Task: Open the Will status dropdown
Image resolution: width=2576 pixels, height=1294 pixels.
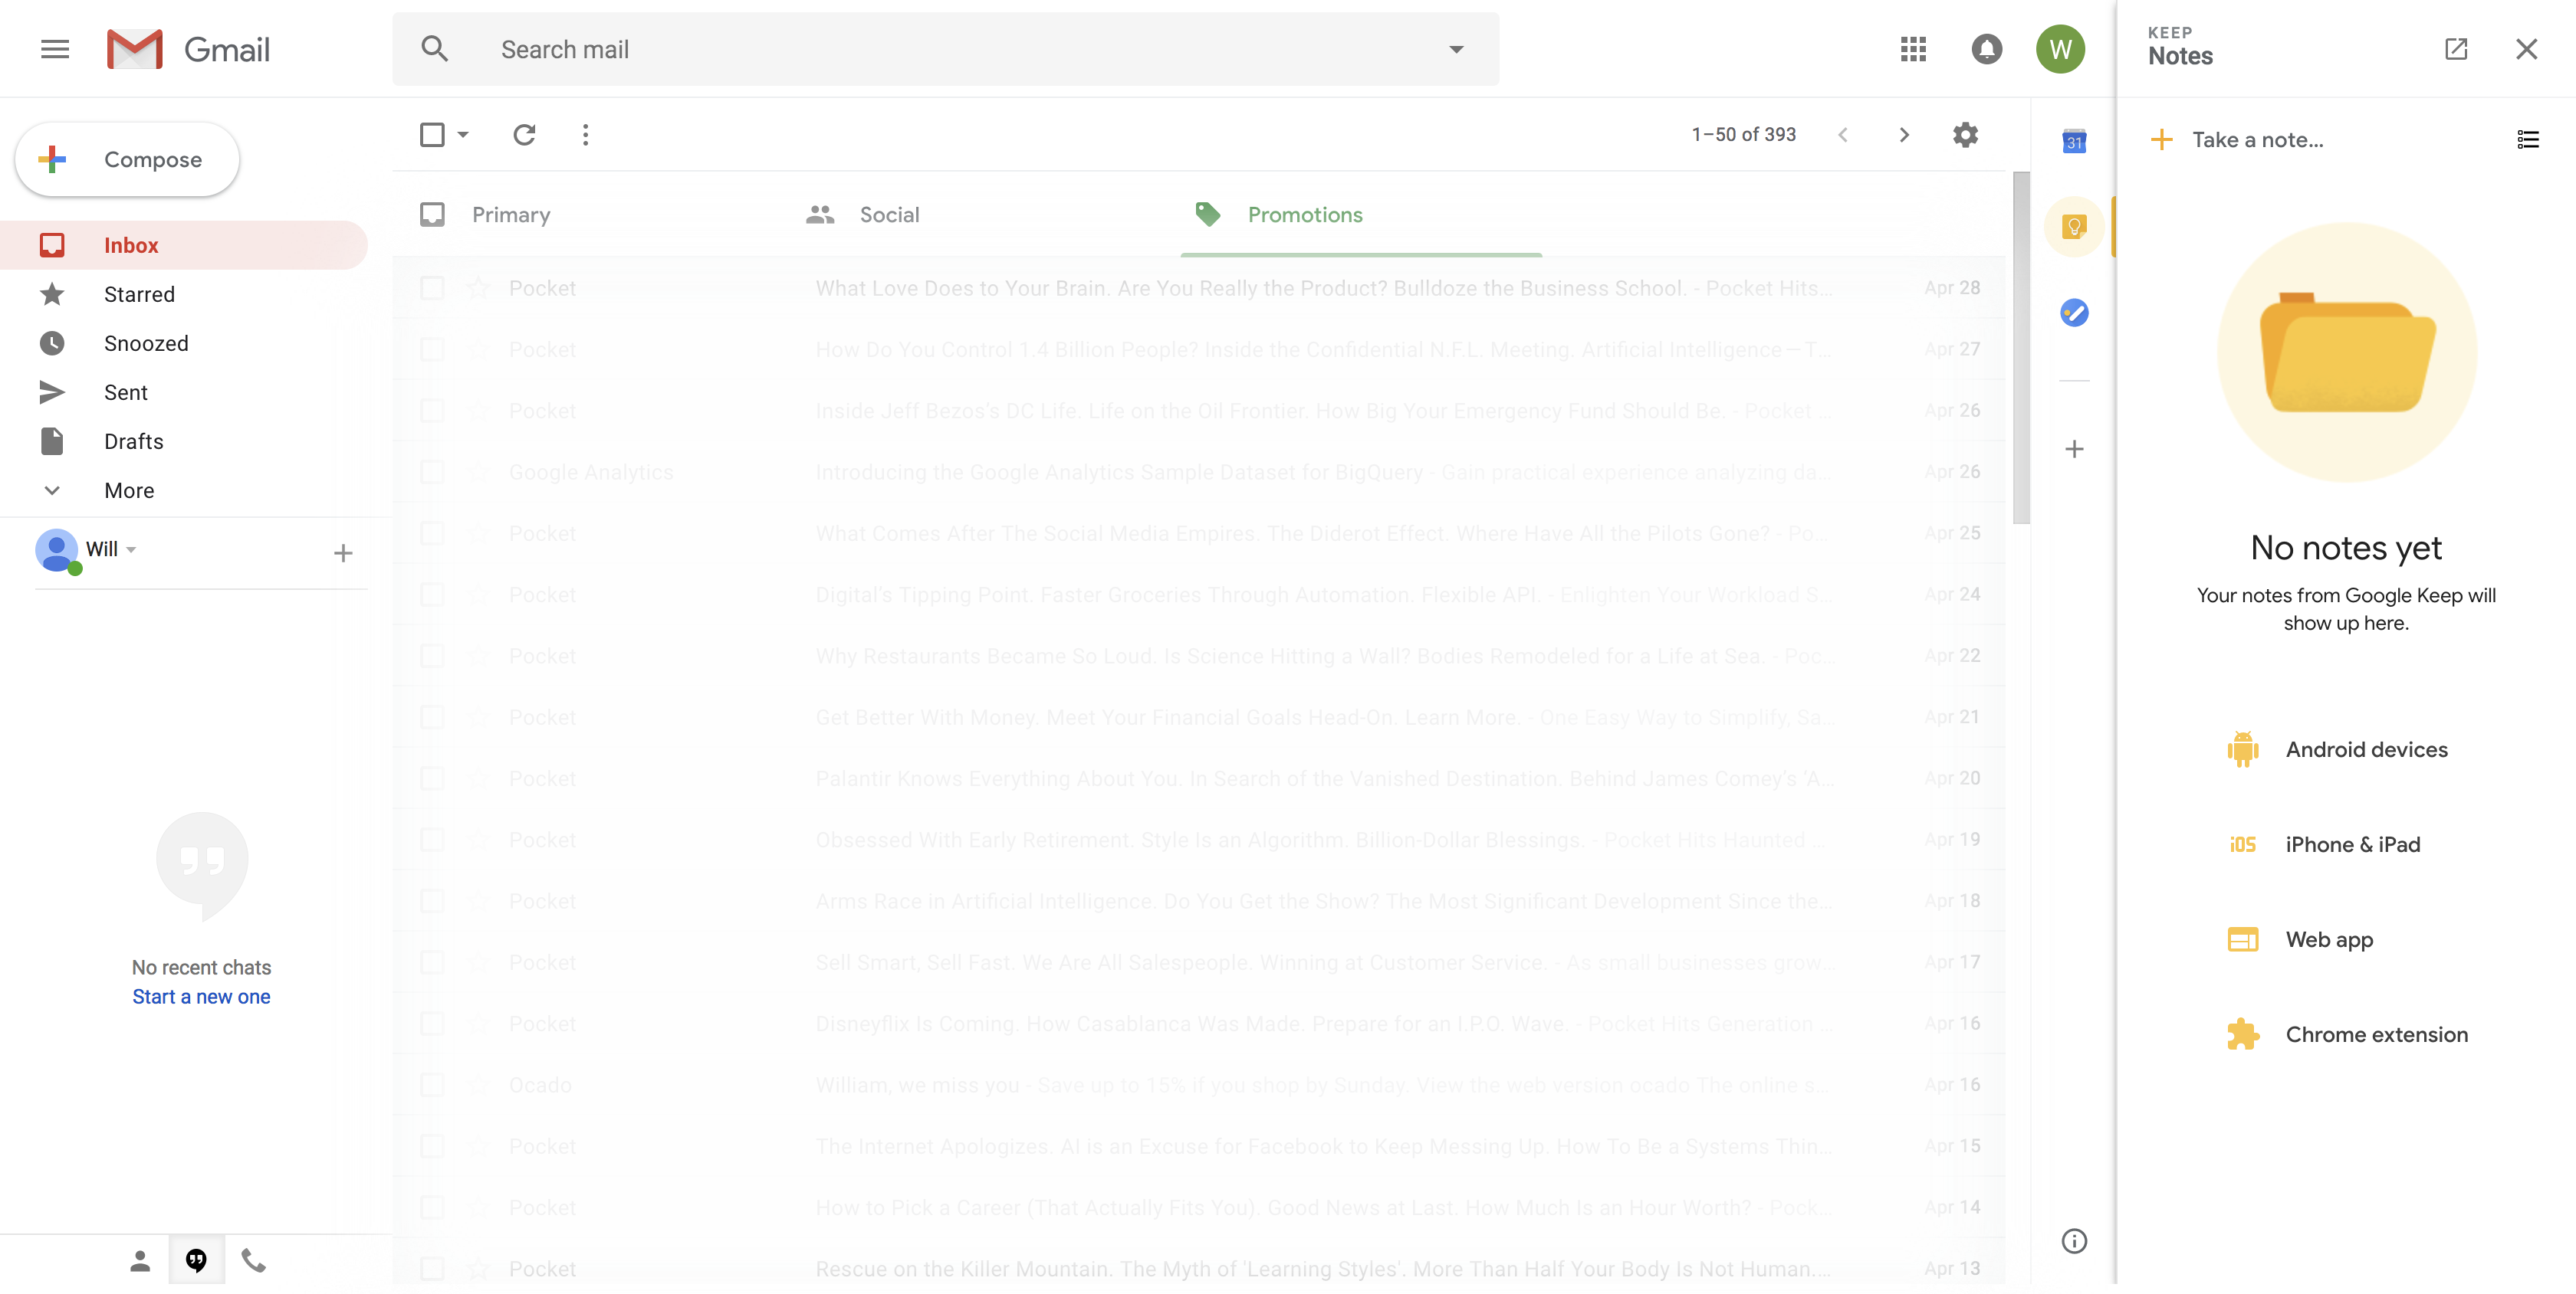Action: tap(132, 549)
